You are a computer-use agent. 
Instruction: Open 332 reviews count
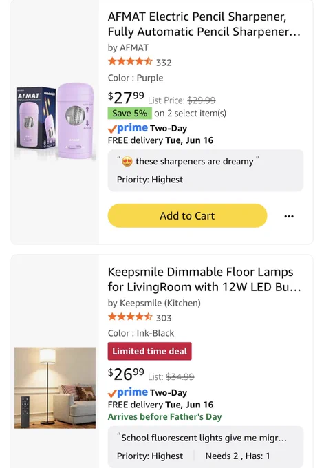pyautogui.click(x=164, y=63)
